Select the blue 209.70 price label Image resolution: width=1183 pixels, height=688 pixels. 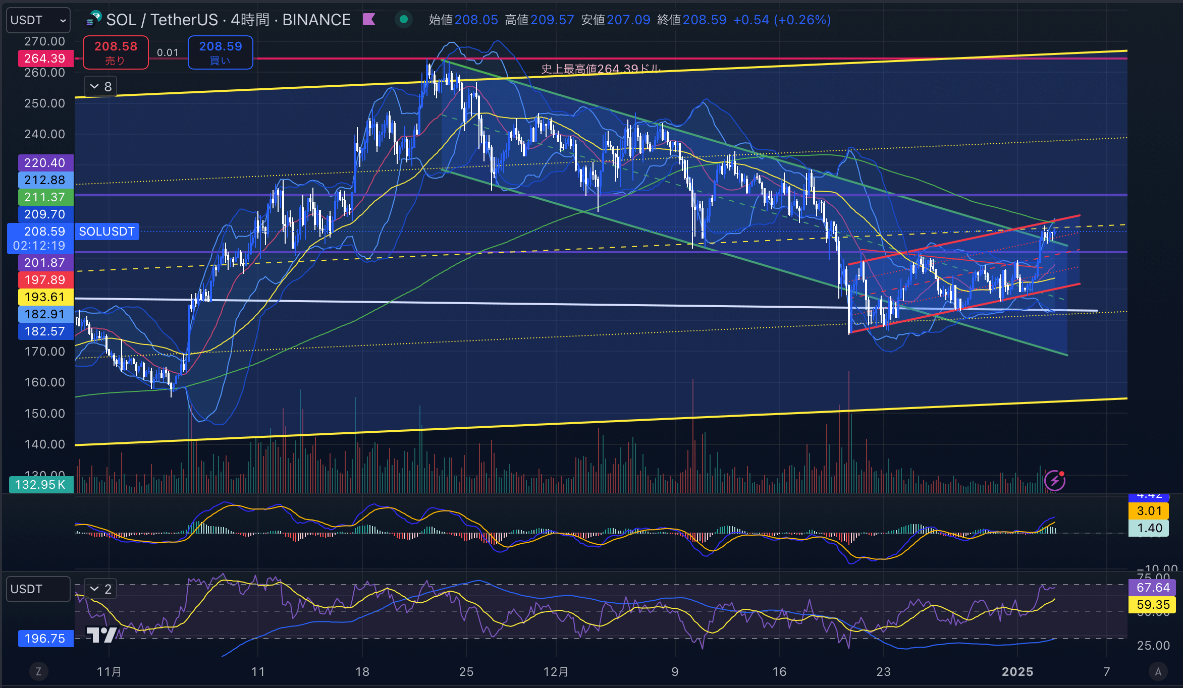45,214
